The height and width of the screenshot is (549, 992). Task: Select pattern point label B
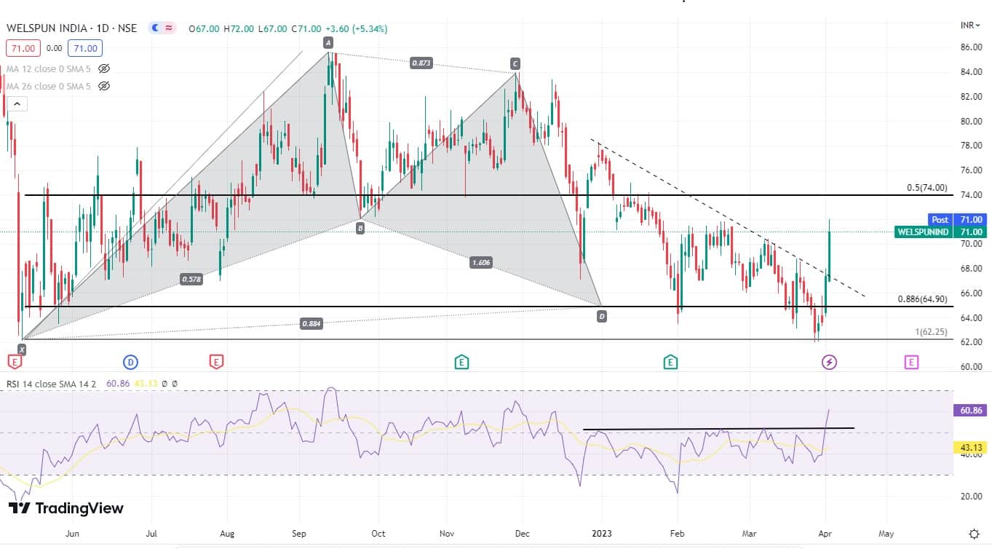[360, 228]
